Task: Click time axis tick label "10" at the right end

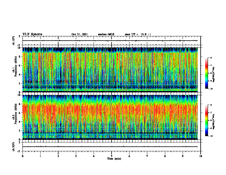Action: coord(201,156)
